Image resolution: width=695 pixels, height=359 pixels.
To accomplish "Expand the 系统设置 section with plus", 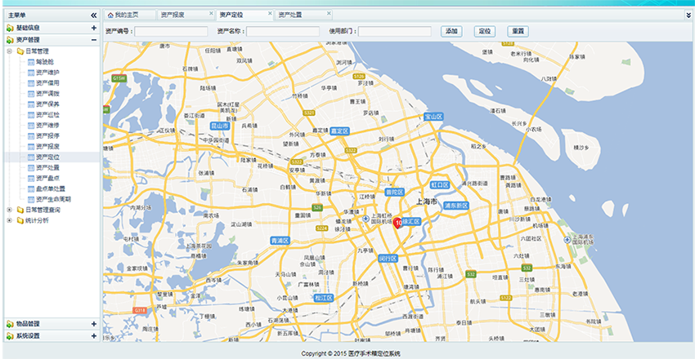I will pyautogui.click(x=93, y=336).
